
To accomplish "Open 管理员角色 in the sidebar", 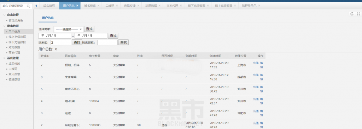I will click(x=16, y=20).
